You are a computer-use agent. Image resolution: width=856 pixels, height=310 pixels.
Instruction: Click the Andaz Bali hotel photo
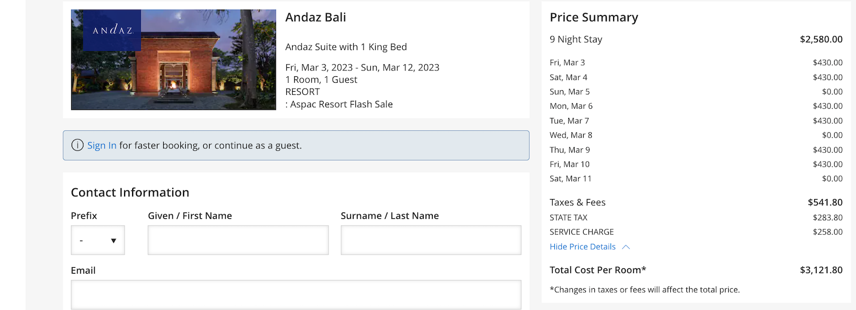(173, 60)
